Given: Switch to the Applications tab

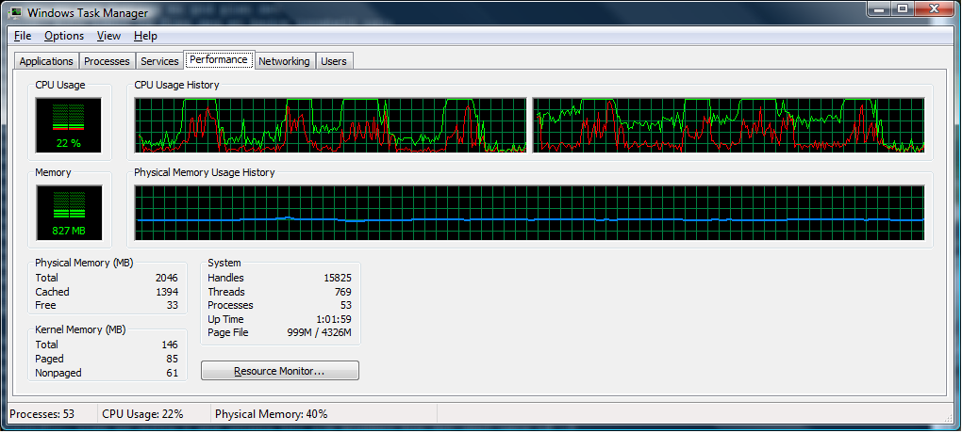Looking at the screenshot, I should [x=46, y=61].
